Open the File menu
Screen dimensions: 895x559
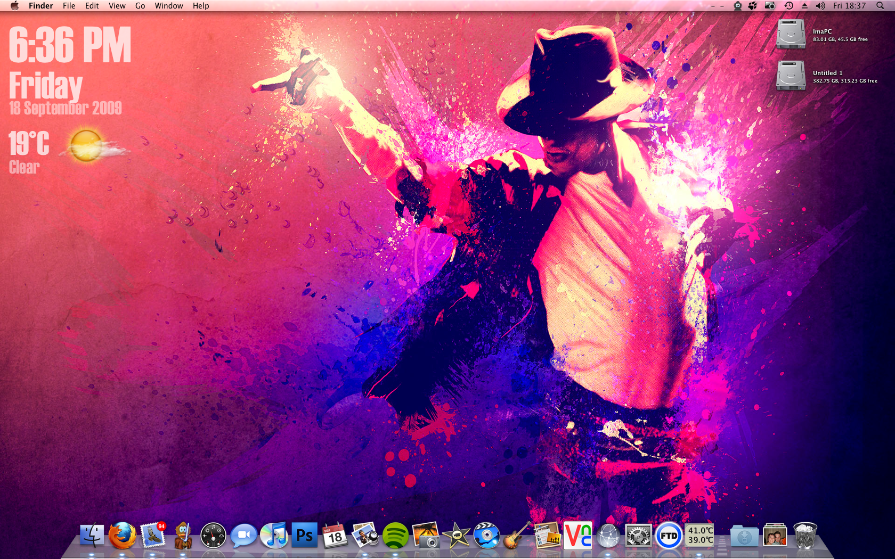[69, 6]
